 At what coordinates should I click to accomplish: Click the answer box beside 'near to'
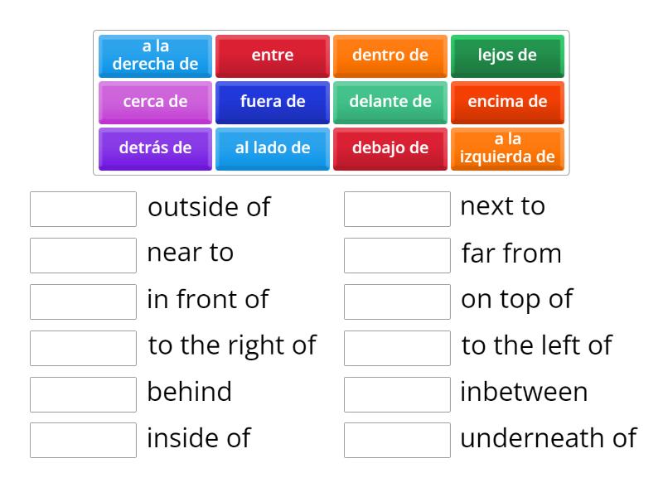click(x=82, y=253)
